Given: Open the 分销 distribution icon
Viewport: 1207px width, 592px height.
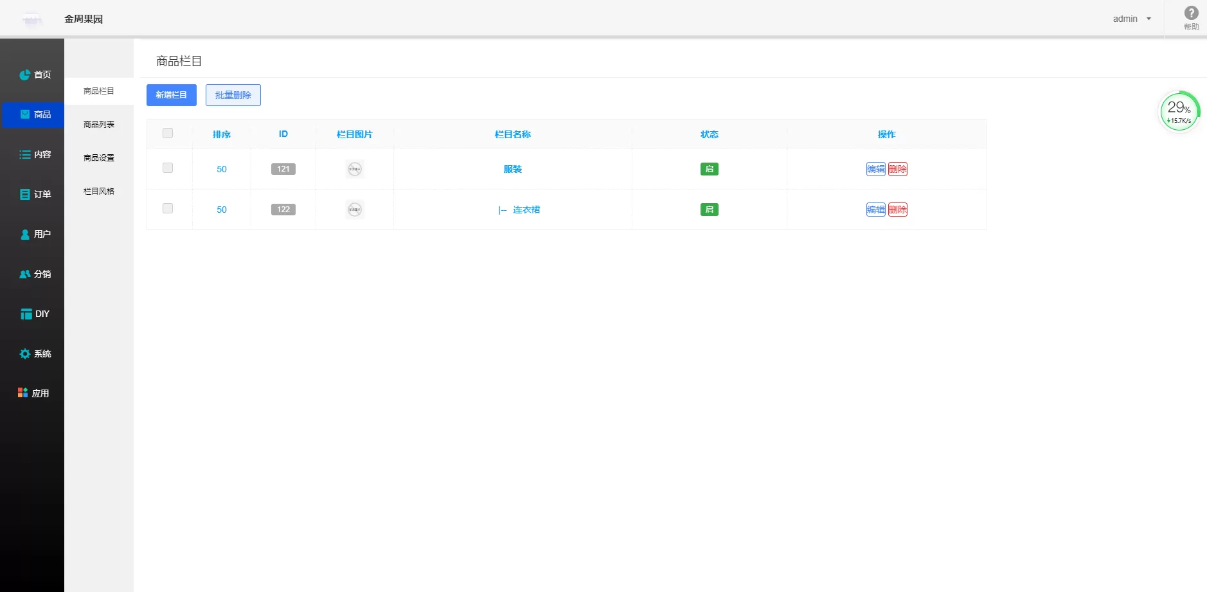Looking at the screenshot, I should (24, 274).
